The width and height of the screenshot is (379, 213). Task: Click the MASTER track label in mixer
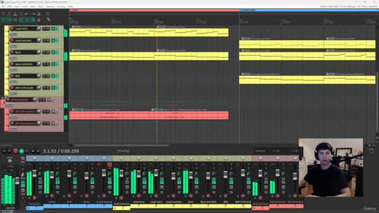coord(10,208)
